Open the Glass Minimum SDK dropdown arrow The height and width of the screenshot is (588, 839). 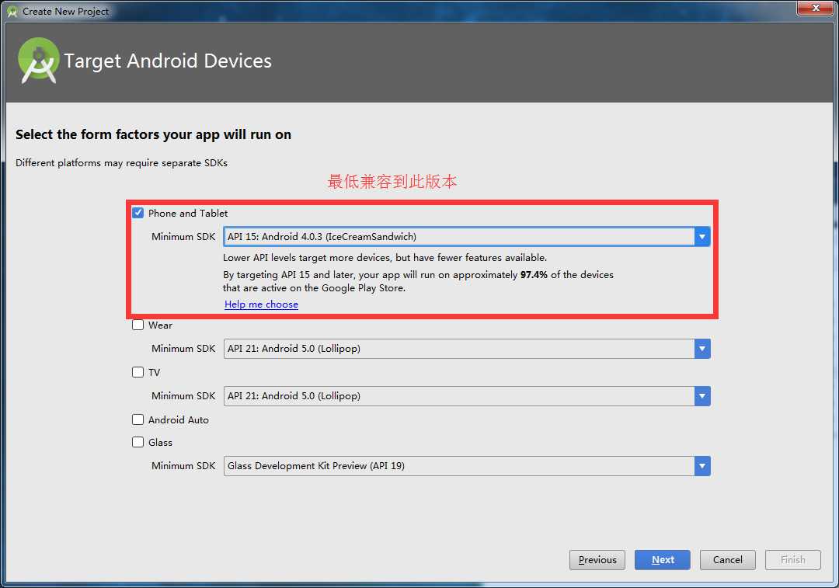pos(702,466)
